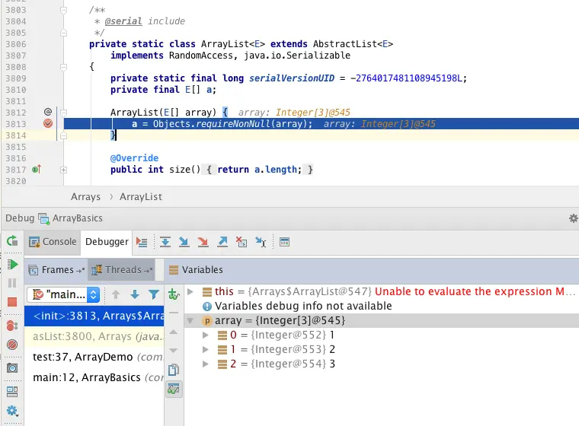Switch to the Console tab
The image size is (579, 426).
(53, 242)
